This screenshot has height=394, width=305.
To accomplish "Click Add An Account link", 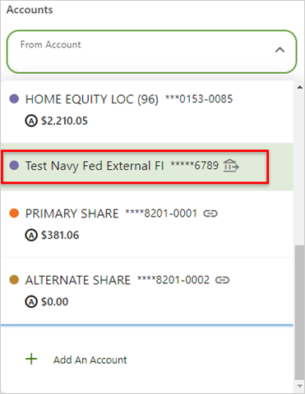I will click(90, 360).
